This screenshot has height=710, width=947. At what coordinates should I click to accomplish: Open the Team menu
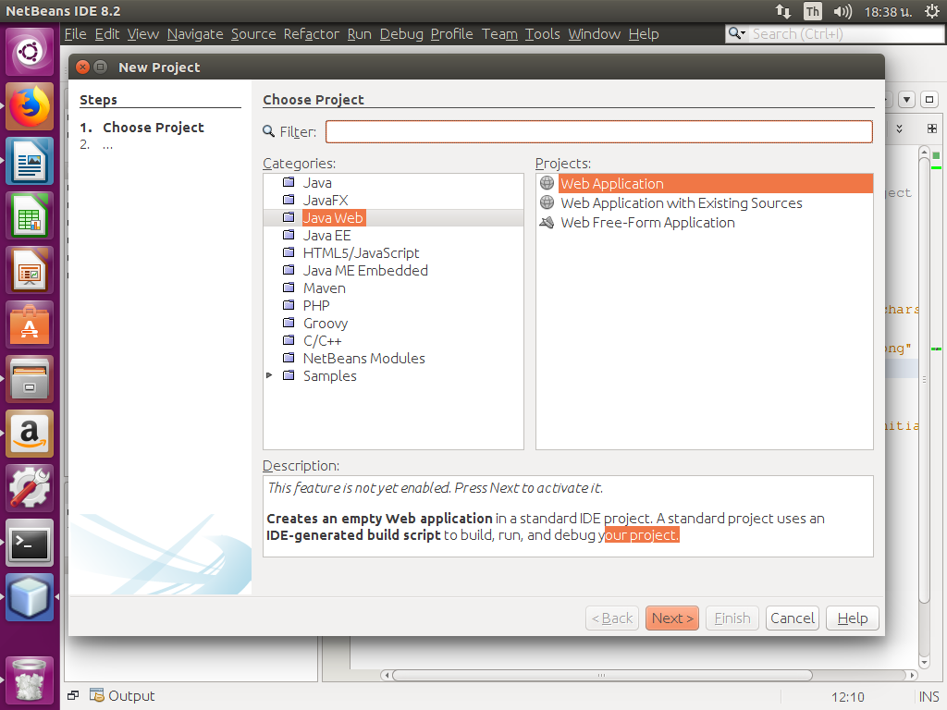[x=499, y=34]
